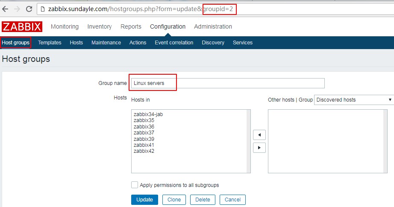
Task: Open the Discovered hosts group dropdown
Action: (354, 99)
